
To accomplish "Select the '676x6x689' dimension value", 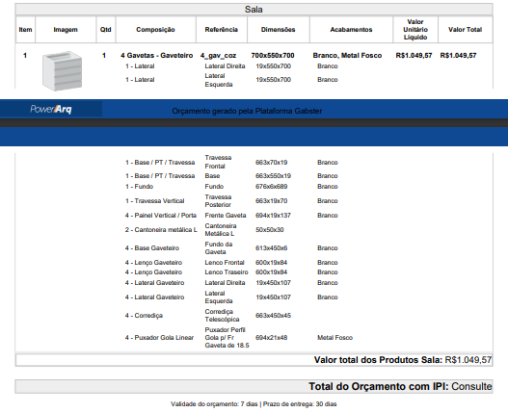I will point(271,187).
